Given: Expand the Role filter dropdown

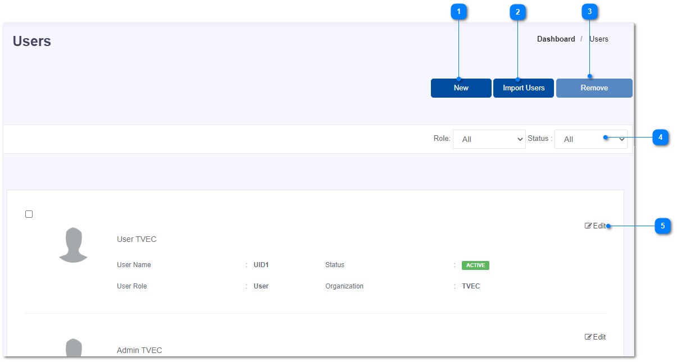Looking at the screenshot, I should coord(489,139).
